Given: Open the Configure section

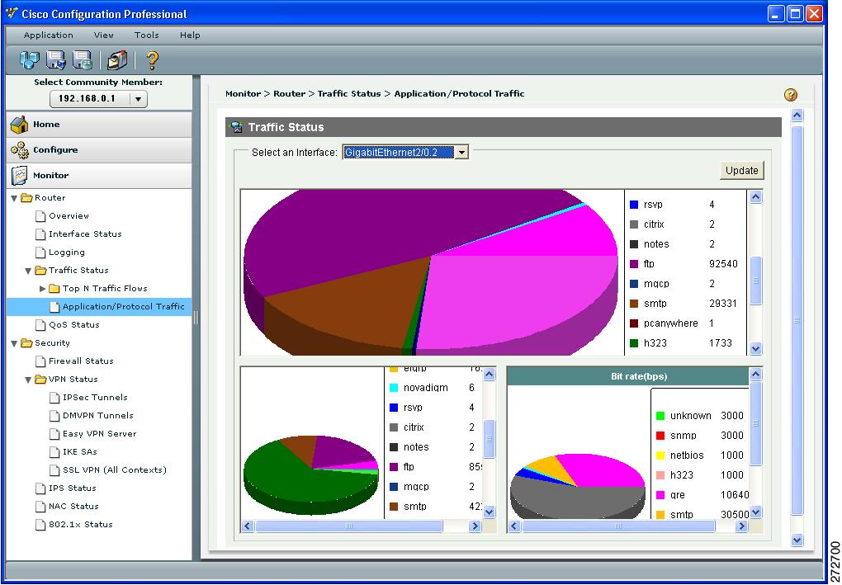Looking at the screenshot, I should point(99,149).
